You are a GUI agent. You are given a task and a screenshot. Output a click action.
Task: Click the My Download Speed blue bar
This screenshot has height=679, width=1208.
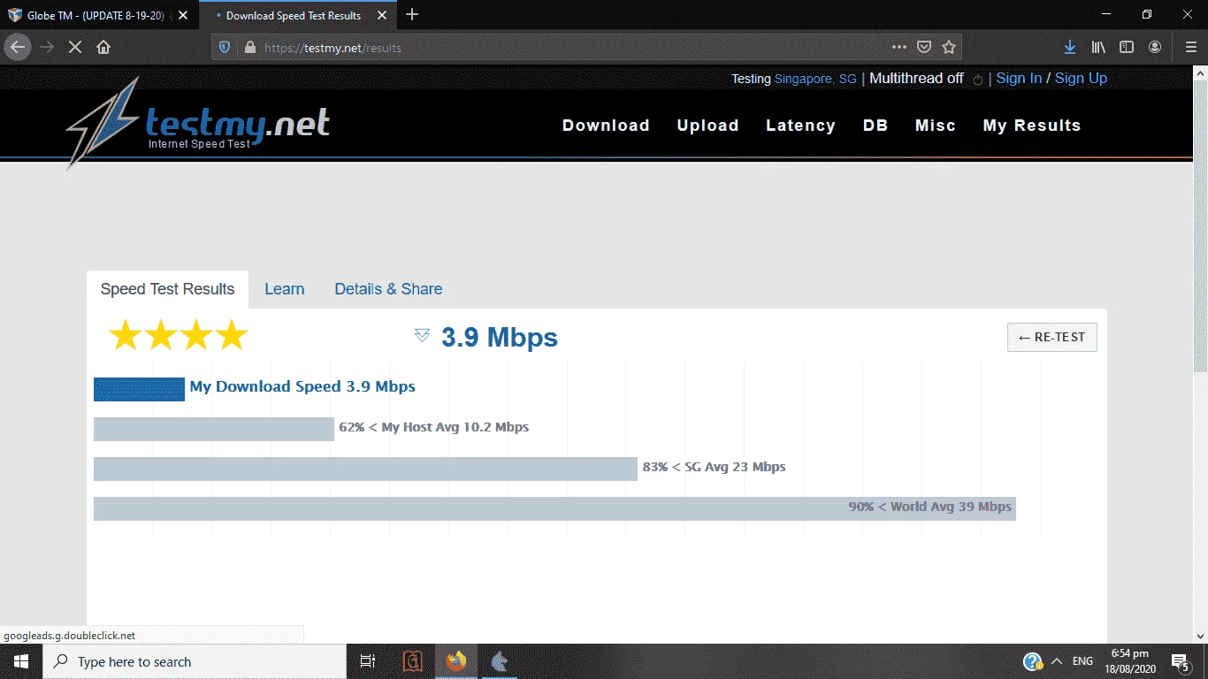click(139, 389)
